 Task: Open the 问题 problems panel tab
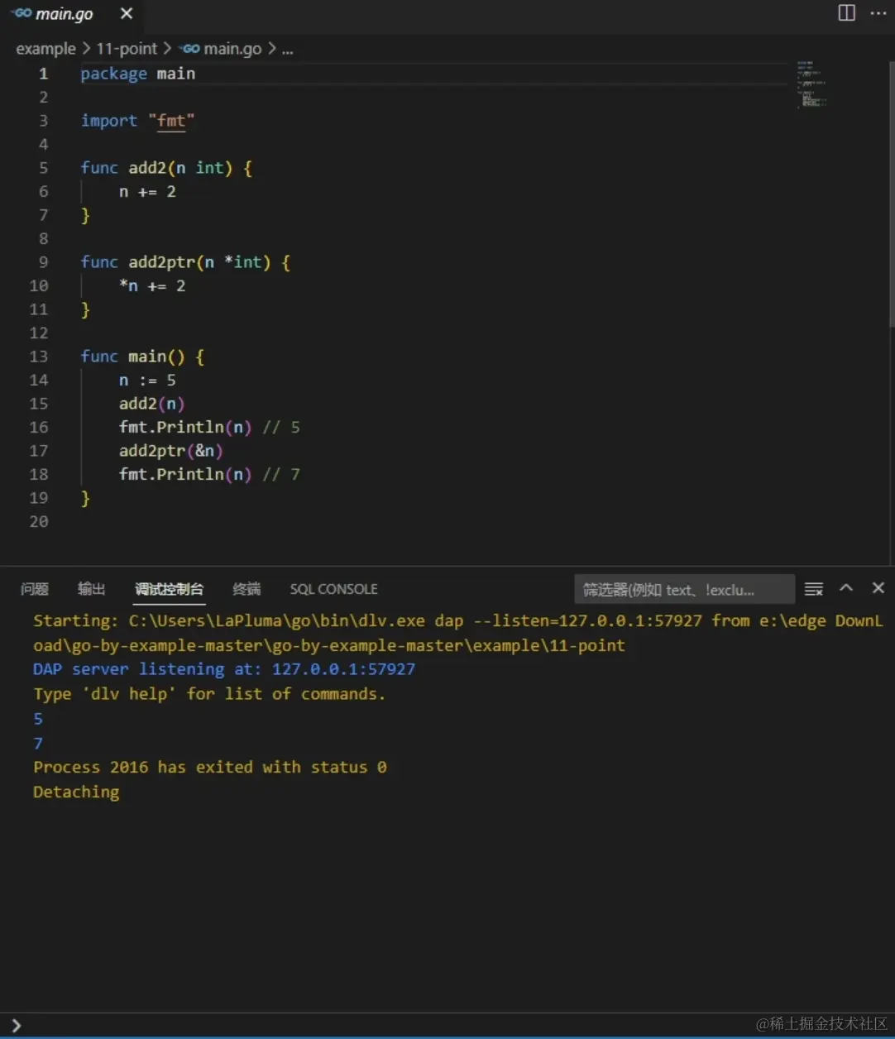(35, 589)
